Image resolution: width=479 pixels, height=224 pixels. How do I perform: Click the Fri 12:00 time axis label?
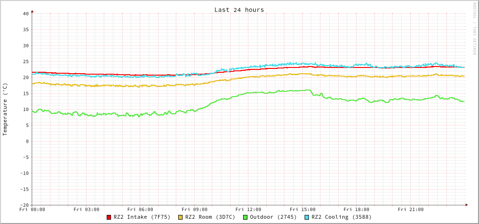(248, 210)
